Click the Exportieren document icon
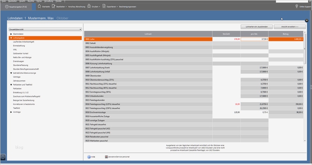Viewport: 312px width, 165px height. click(104, 6)
